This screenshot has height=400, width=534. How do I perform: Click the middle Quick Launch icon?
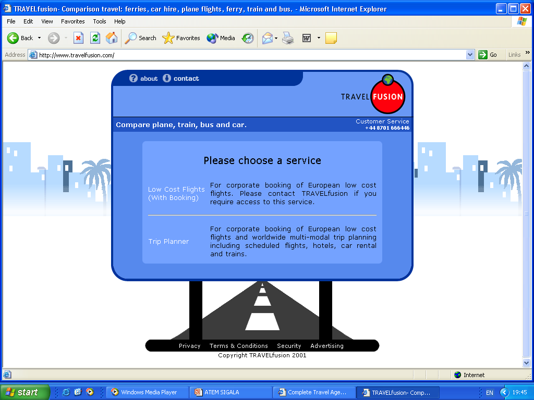point(78,392)
